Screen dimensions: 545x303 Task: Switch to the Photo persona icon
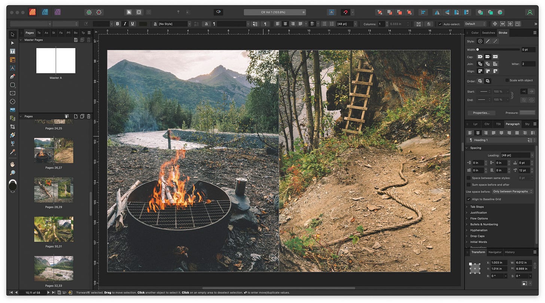point(58,12)
